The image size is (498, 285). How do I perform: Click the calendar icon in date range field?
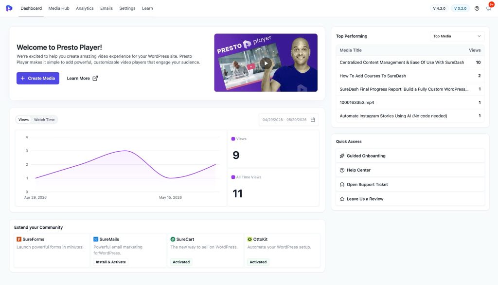coord(313,120)
